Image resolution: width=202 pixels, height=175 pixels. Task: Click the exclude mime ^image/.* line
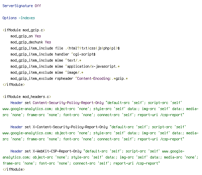[x=47, y=72]
